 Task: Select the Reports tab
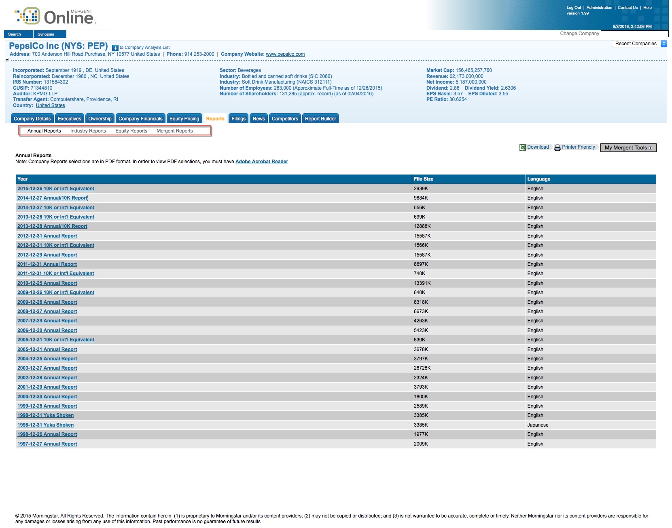[x=215, y=119]
